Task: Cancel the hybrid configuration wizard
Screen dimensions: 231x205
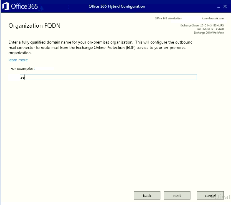Action: (210, 195)
